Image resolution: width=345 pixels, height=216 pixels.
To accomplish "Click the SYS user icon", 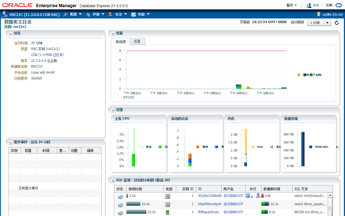I will click(x=309, y=5).
